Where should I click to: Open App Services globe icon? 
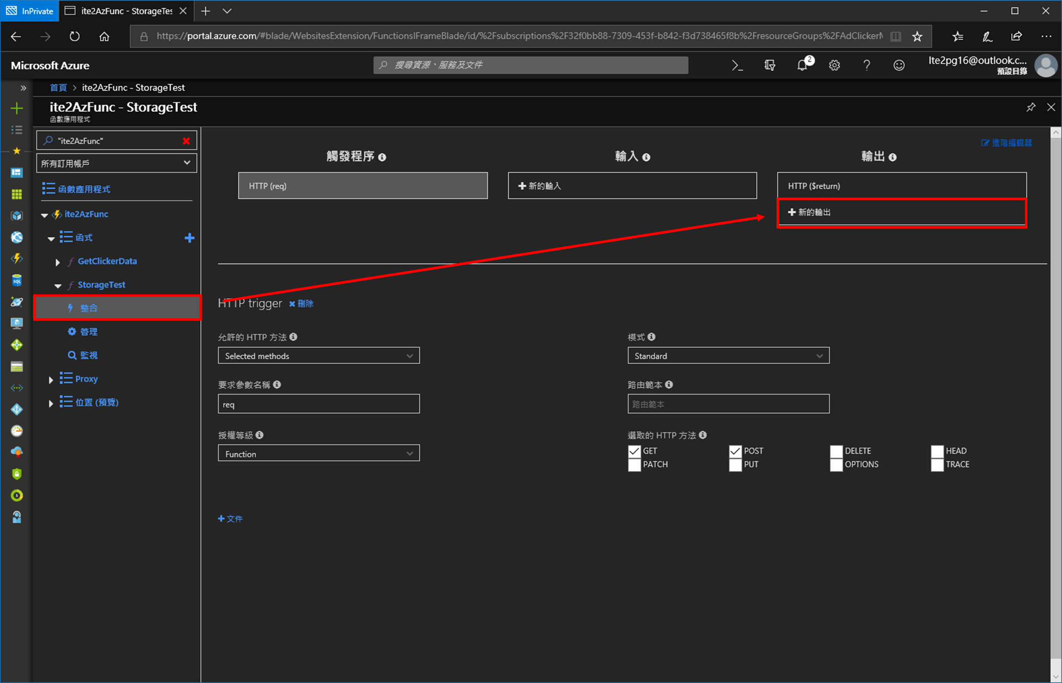tap(17, 237)
